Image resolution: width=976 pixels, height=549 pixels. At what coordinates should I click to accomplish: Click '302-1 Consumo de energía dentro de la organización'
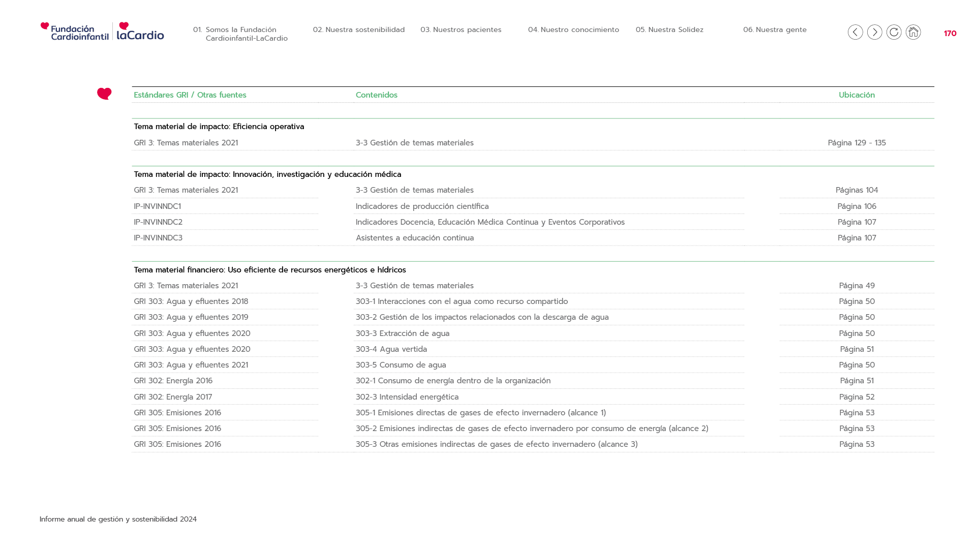[453, 381]
